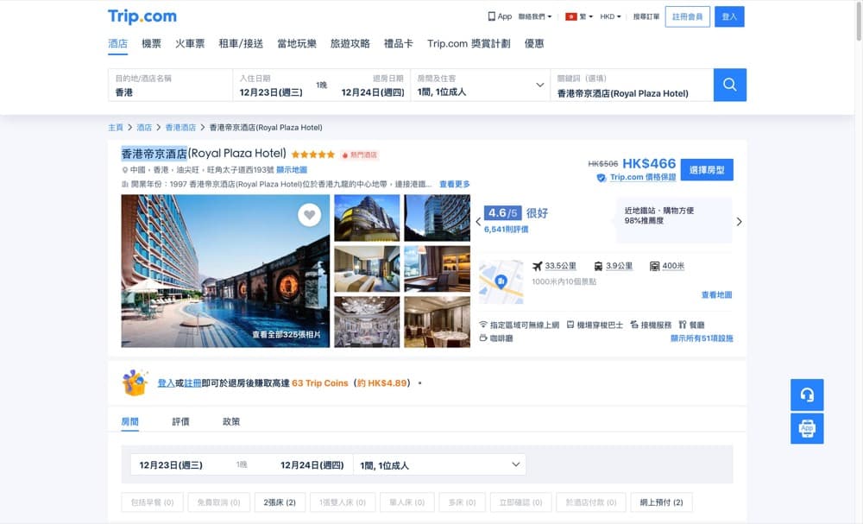
Task: Click the 登入 link in Trip Coins banner
Action: 167,383
